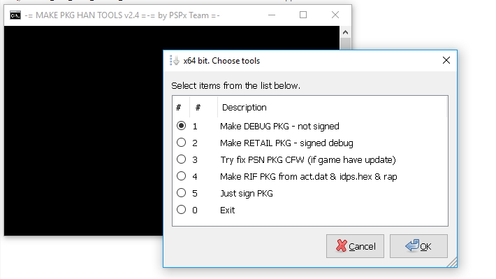Maximize the MAKE PKG HAN TOOLS window
This screenshot has width=496, height=279.
click(303, 15)
